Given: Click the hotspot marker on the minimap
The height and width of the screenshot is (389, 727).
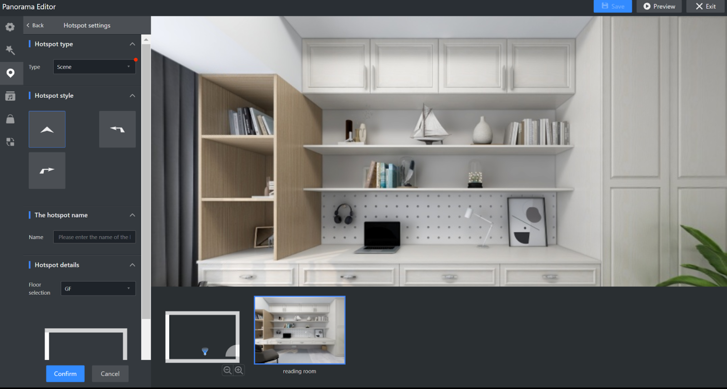Looking at the screenshot, I should tap(205, 351).
